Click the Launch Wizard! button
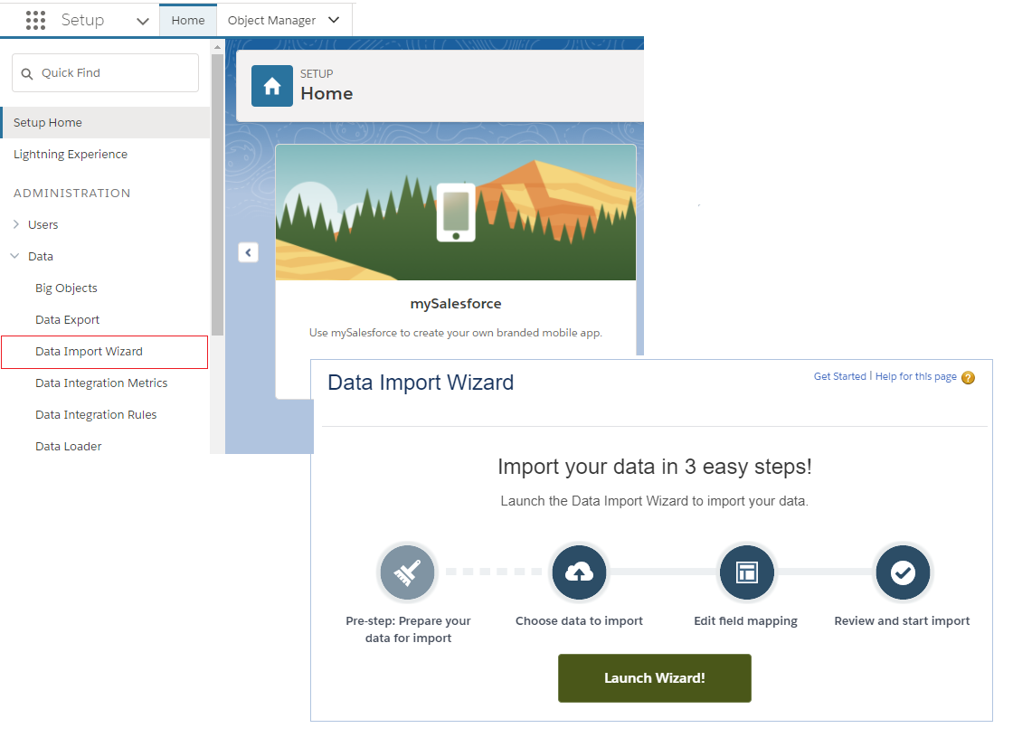Screen dimensions: 1013x747 [655, 678]
